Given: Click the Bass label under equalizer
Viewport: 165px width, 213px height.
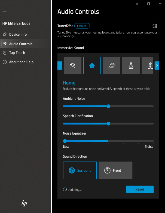Looking at the screenshot, I should click(x=66, y=147).
